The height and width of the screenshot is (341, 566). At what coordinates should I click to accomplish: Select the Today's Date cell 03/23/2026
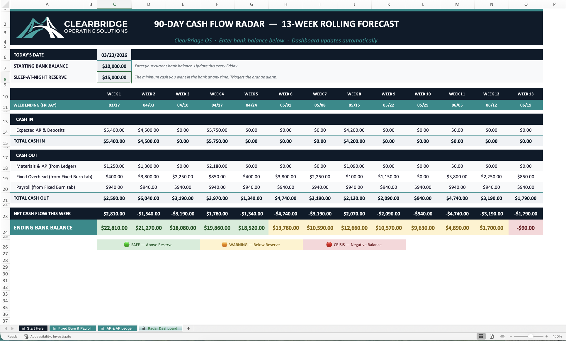[x=114, y=55]
